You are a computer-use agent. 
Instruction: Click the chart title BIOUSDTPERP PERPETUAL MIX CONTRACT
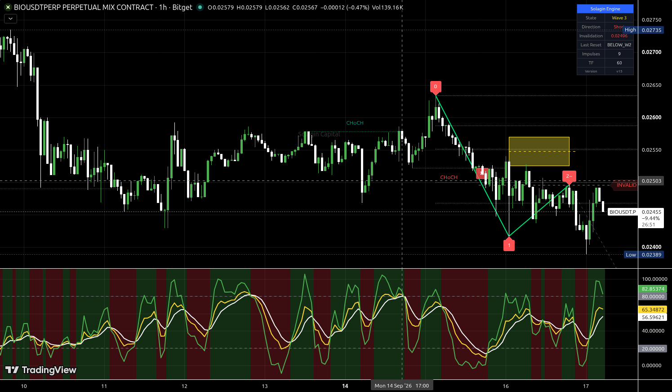coord(84,7)
